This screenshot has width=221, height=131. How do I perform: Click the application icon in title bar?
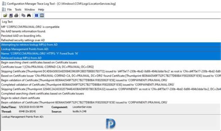[4, 3]
